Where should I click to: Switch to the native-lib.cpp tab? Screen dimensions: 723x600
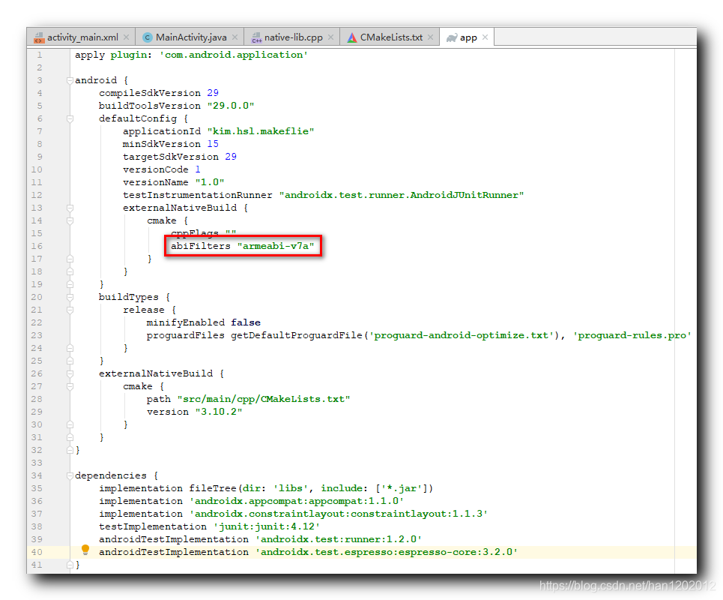[x=293, y=37]
